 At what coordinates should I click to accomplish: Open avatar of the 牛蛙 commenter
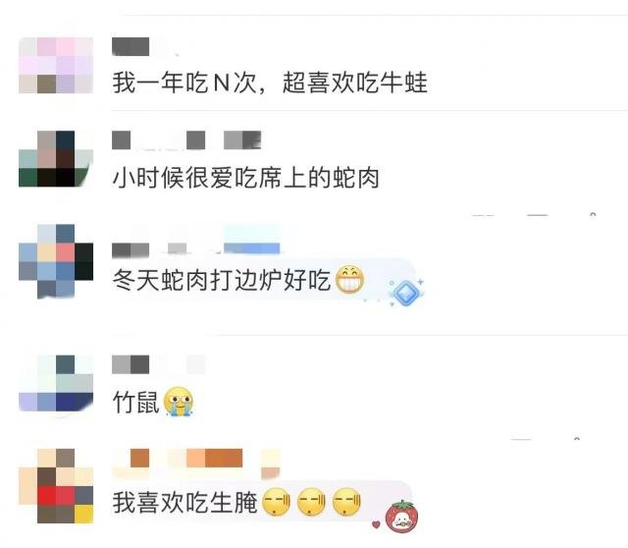(x=56, y=66)
